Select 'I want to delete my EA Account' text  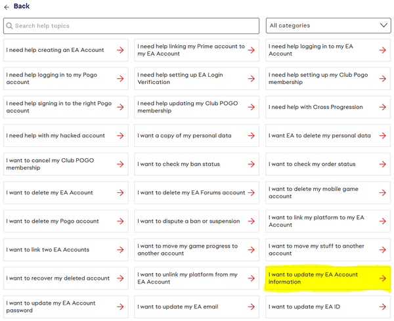pos(49,192)
